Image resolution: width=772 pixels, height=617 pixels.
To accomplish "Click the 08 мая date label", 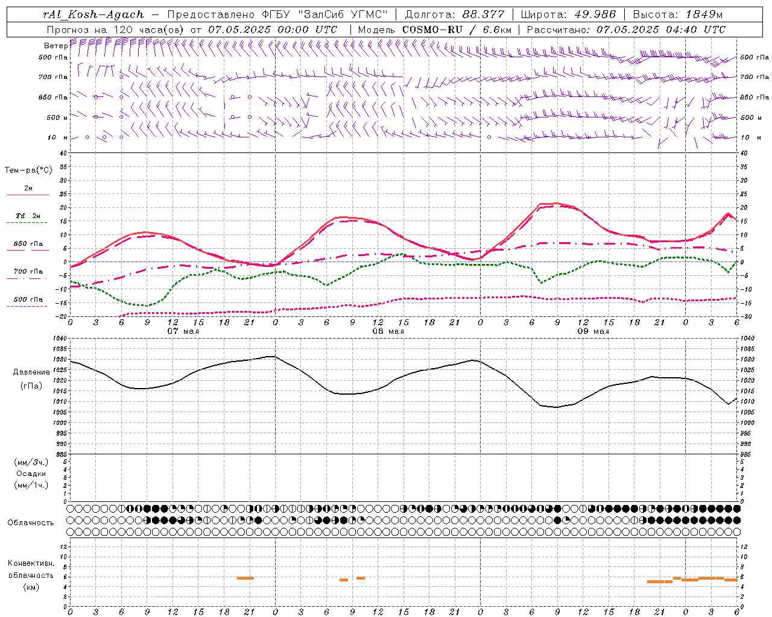I will (x=388, y=331).
